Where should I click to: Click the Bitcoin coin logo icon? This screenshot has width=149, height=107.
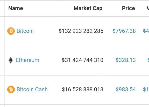(x=11, y=31)
